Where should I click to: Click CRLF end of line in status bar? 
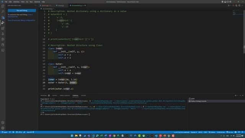205,132
